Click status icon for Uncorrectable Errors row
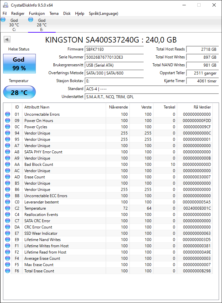 (8, 114)
